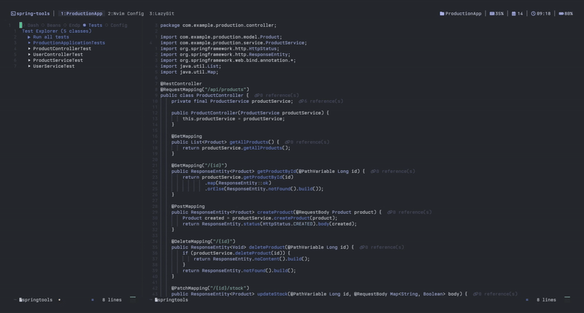Run all tests in Test Explorer
Screen dimensions: 584x313
coord(51,37)
